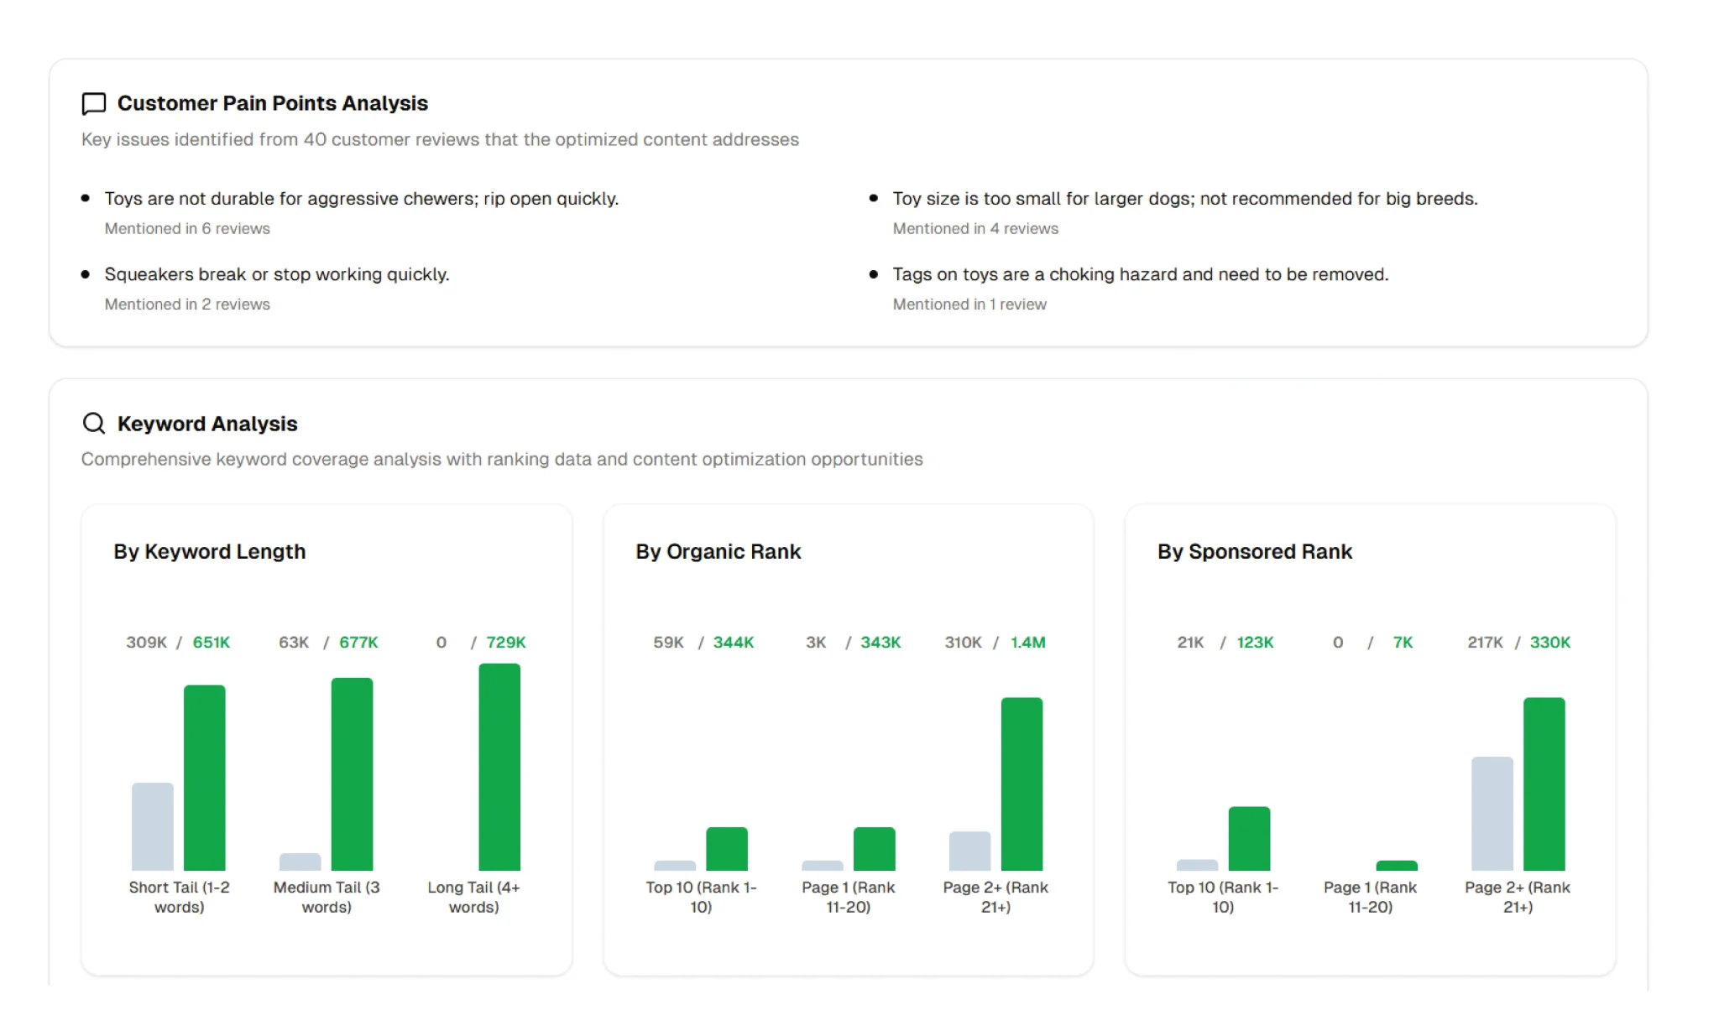
Task: Click the green Long Tail bar
Action: [x=499, y=767]
